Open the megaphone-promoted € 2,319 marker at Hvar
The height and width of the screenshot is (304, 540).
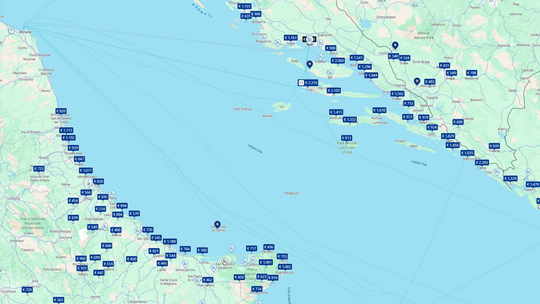click(308, 83)
